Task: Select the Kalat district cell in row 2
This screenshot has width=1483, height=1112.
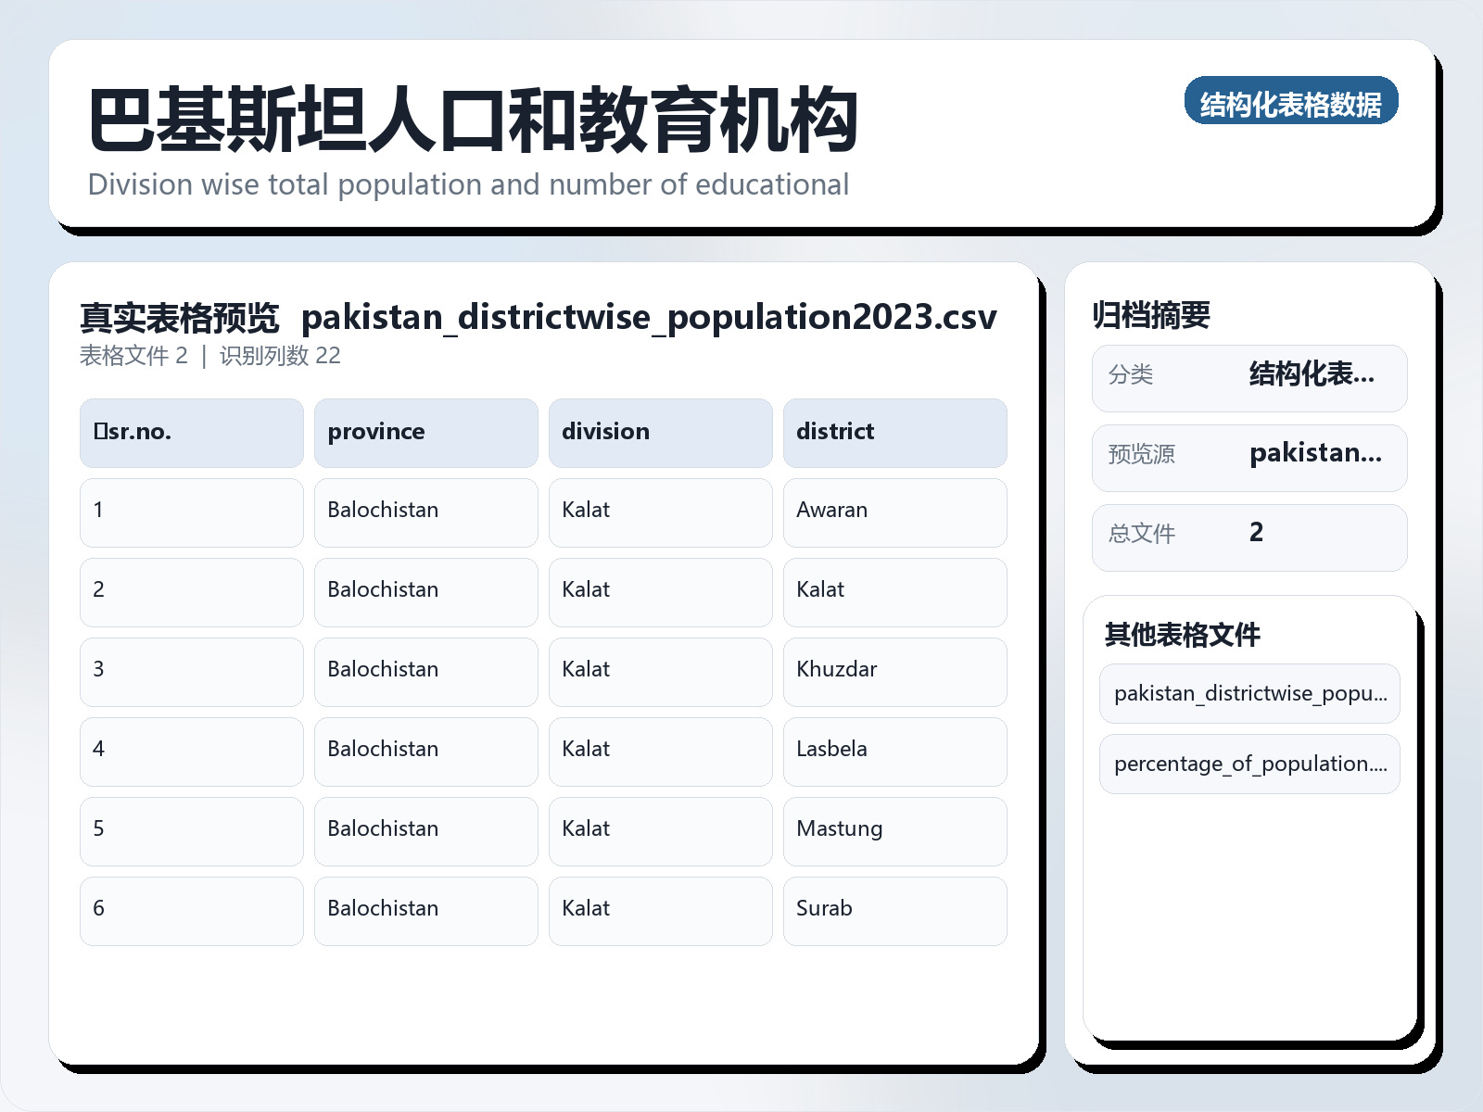Action: click(x=894, y=591)
